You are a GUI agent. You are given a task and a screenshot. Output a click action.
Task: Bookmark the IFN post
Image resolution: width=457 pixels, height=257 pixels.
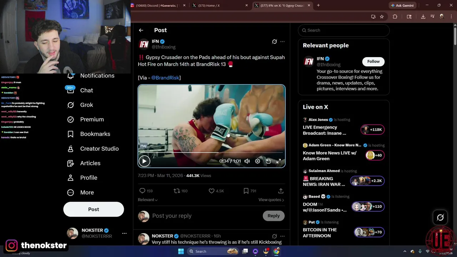pos(250,191)
